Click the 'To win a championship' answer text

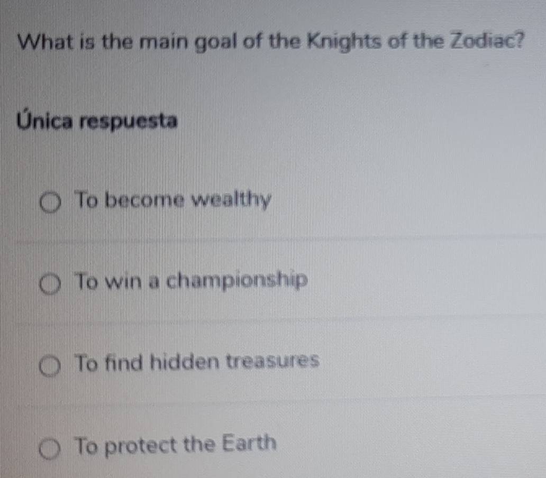pos(192,282)
